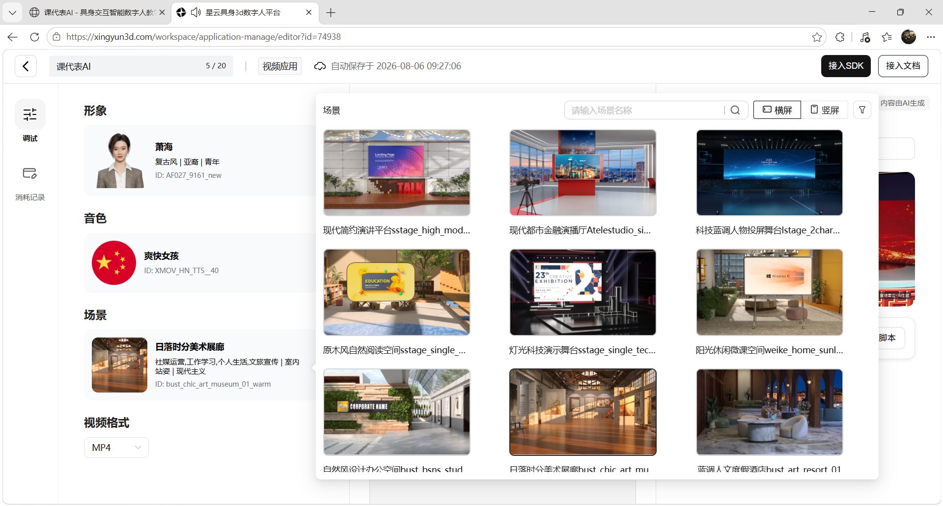Click the 接入SDK button

coord(846,66)
